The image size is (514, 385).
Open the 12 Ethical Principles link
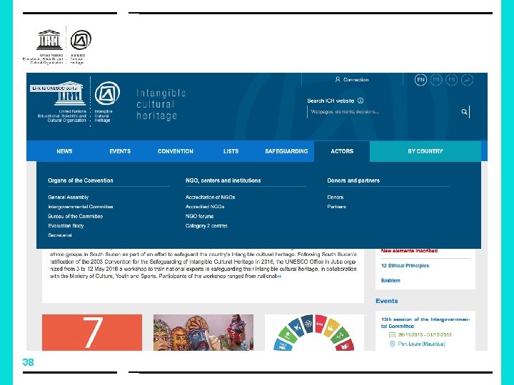coord(405,265)
